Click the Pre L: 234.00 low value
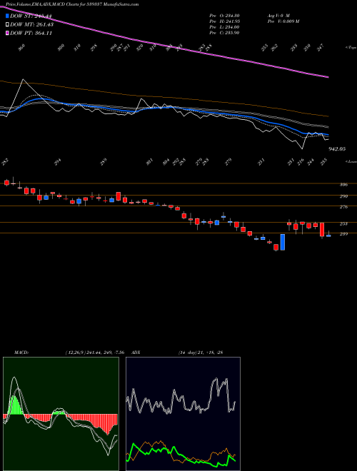The width and height of the screenshot is (357, 471). coord(224,27)
